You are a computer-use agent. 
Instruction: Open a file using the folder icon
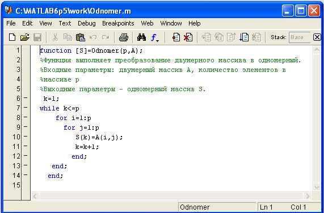click(x=25, y=37)
